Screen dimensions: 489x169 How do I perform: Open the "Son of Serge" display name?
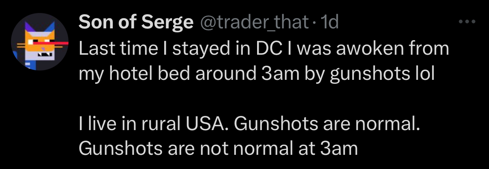(x=136, y=23)
